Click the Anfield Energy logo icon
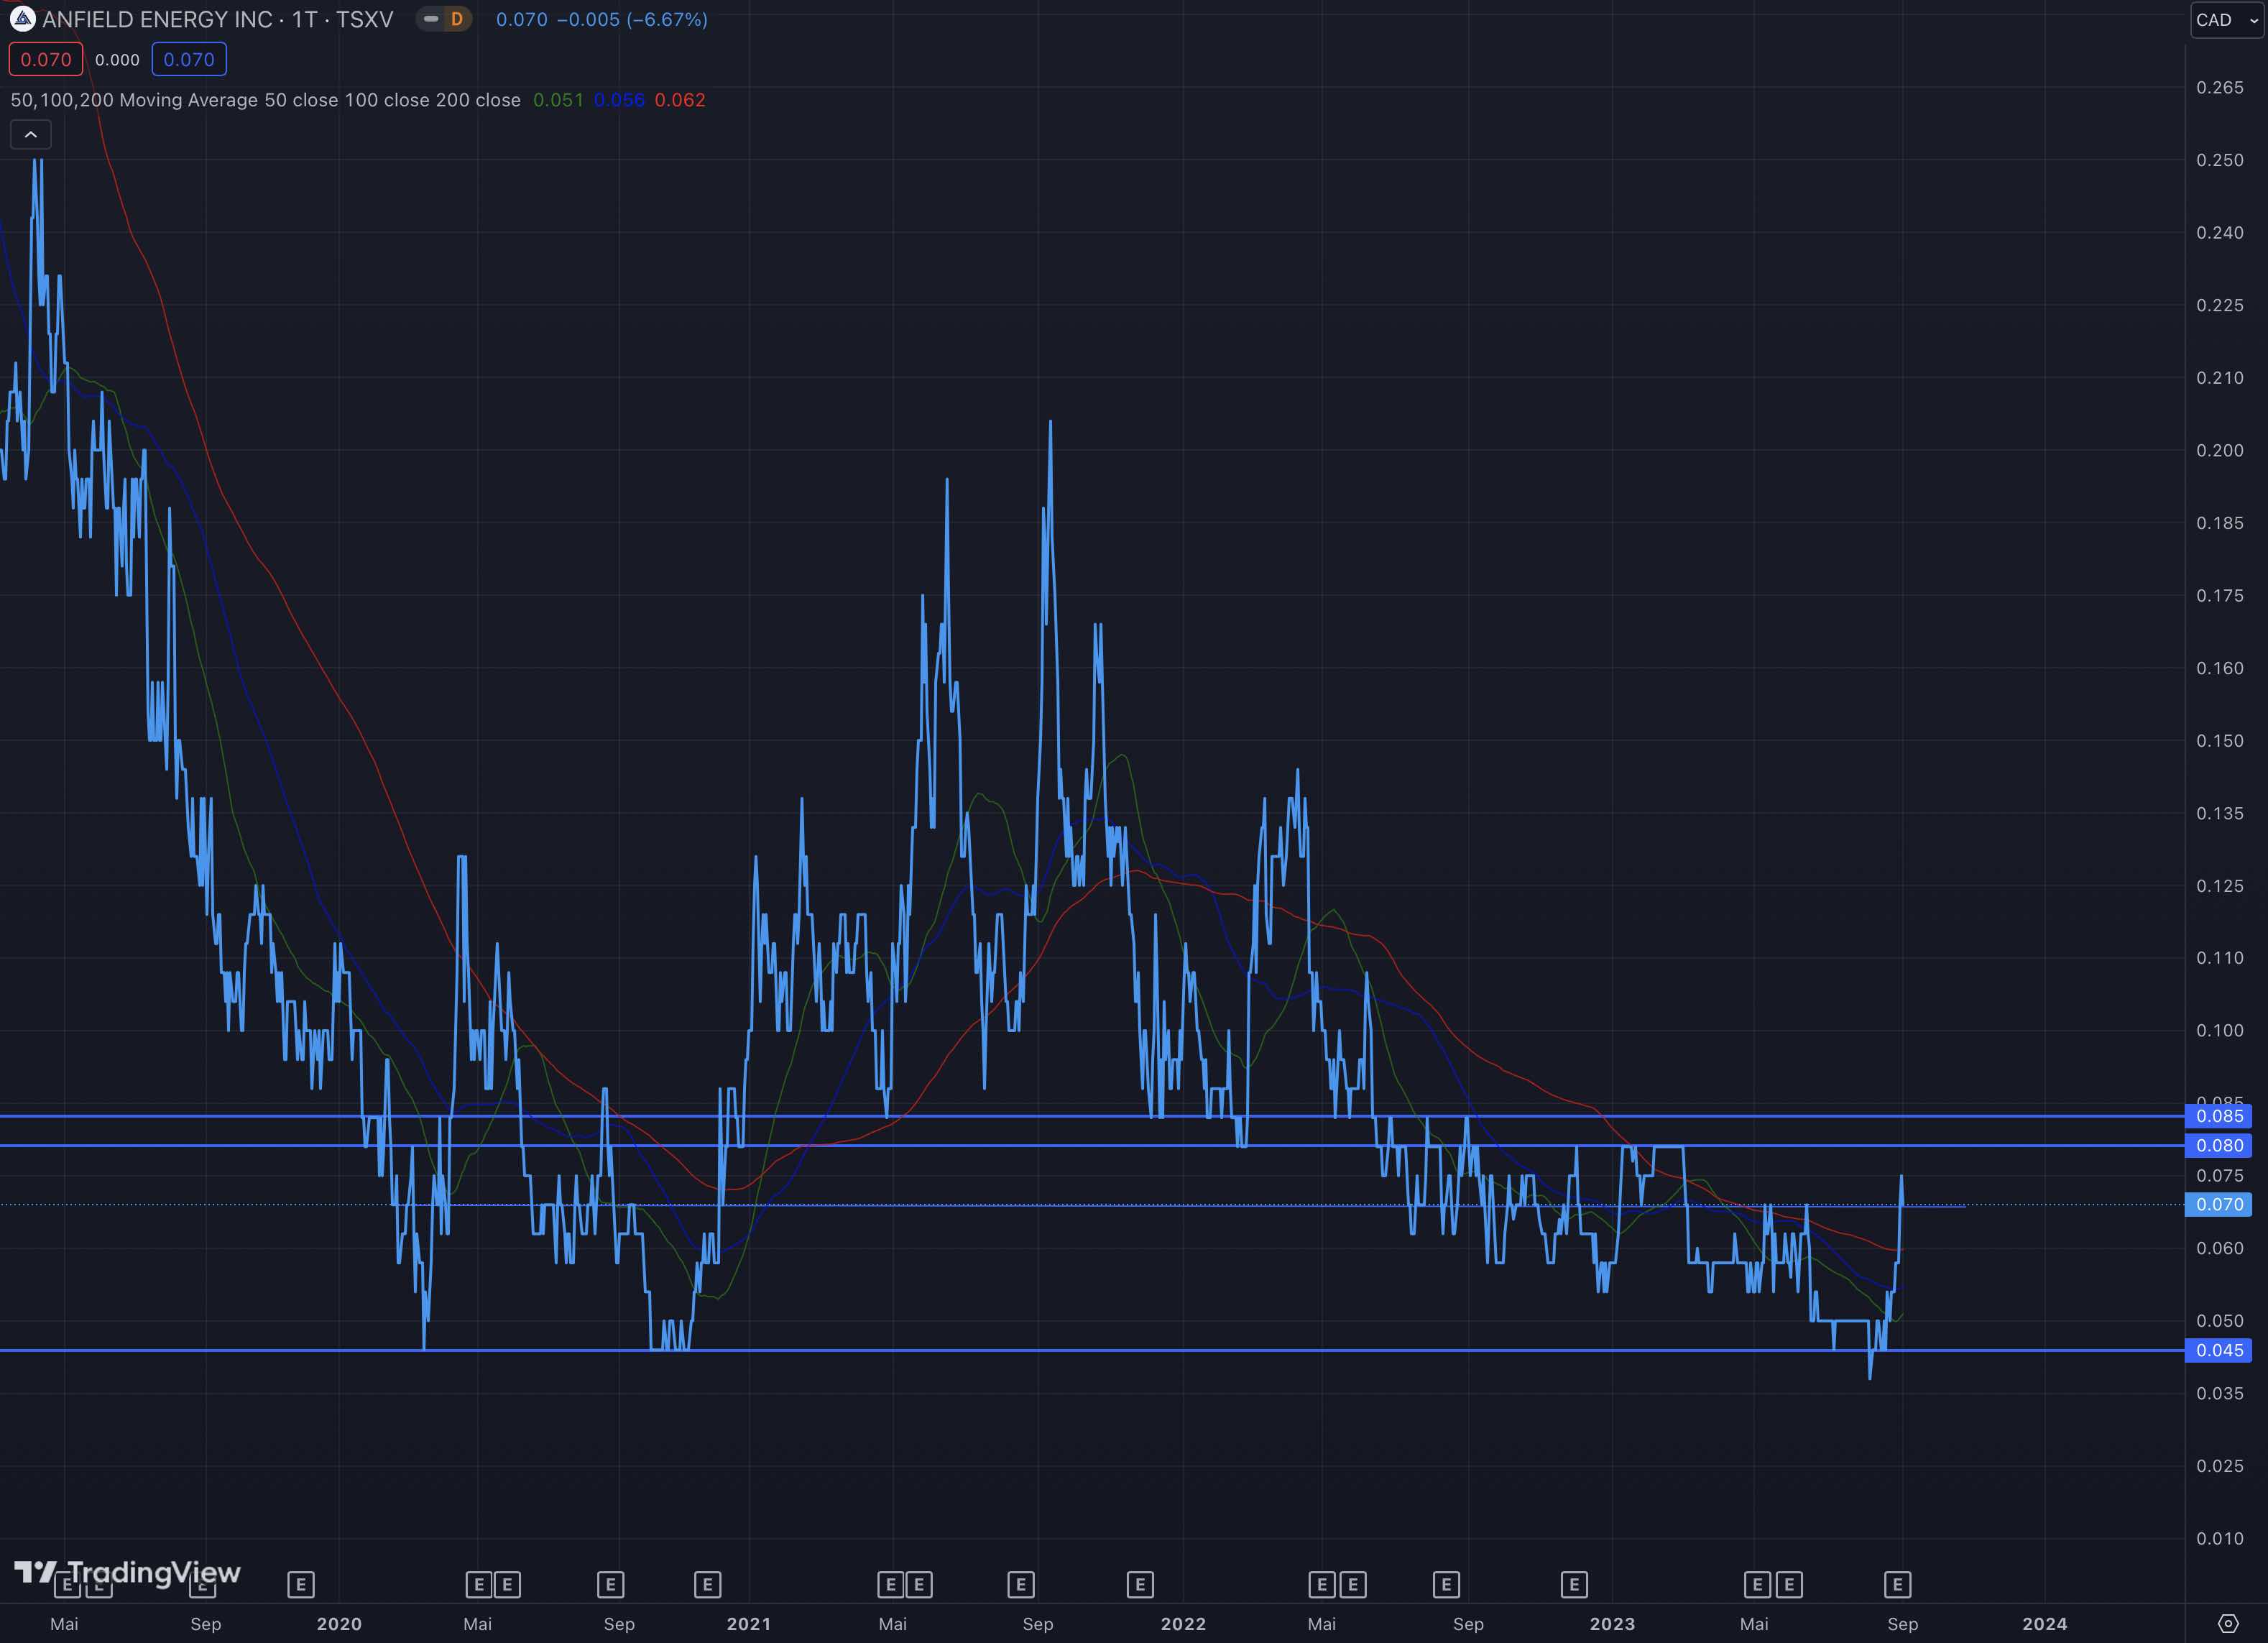 pos(22,19)
